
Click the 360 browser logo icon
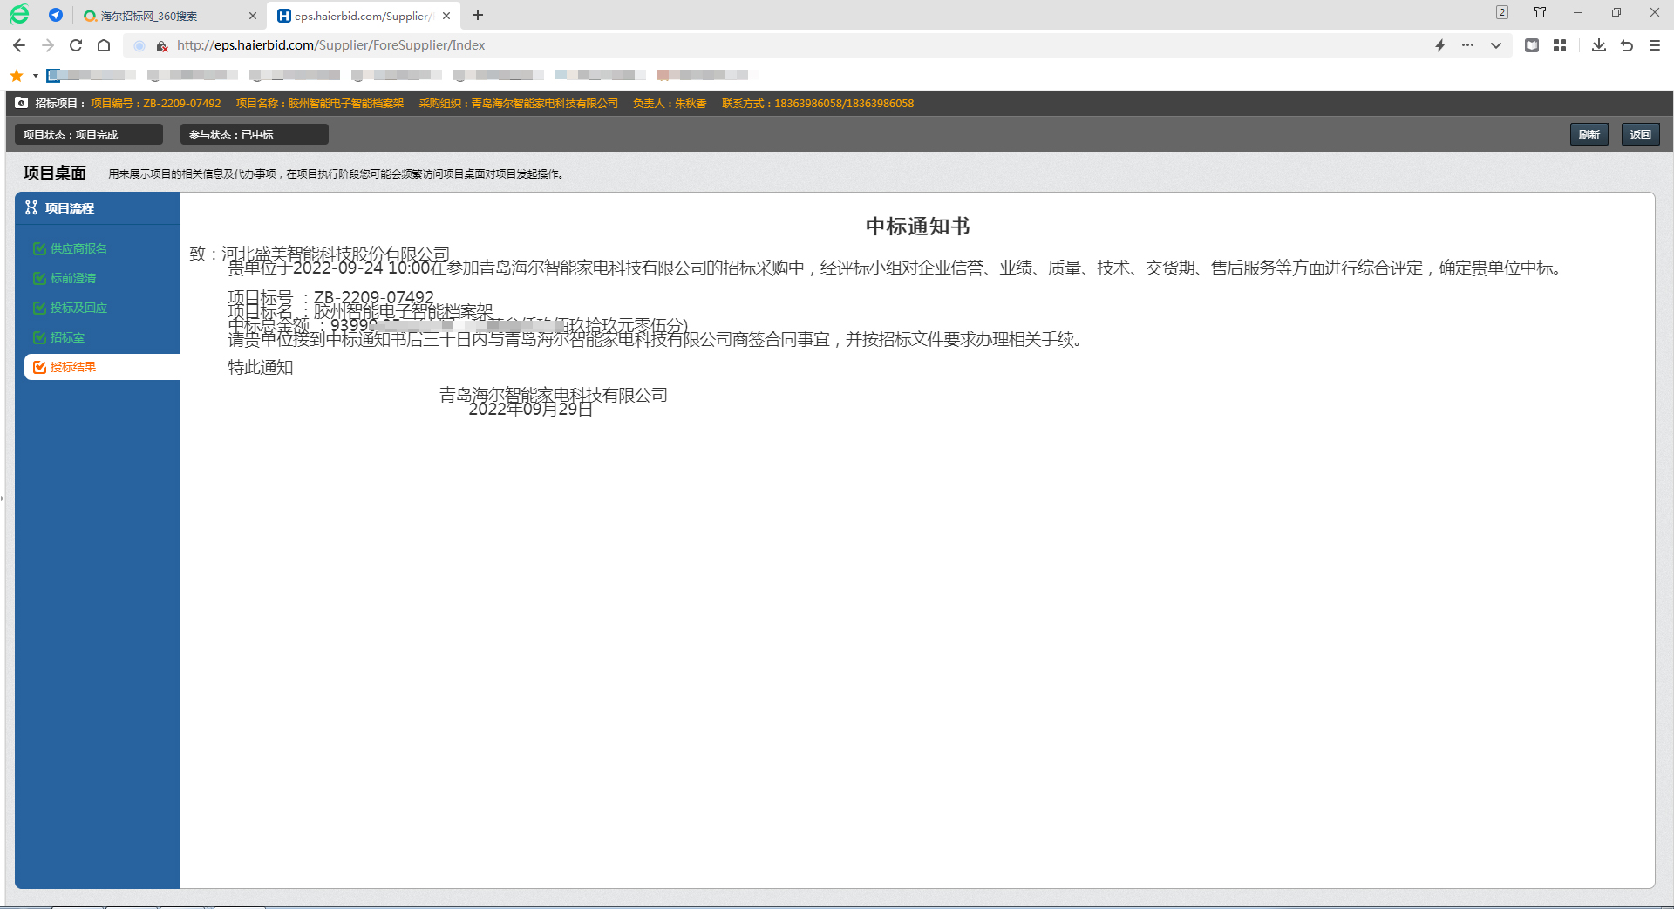[x=19, y=14]
